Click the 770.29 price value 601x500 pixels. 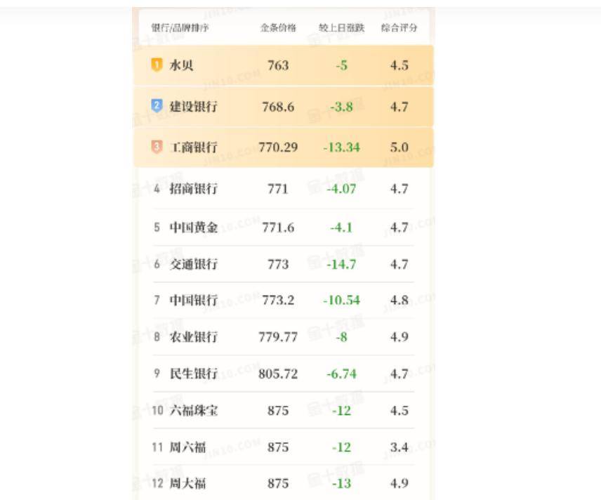278,147
